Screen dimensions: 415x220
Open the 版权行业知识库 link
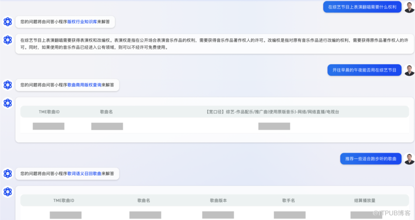click(82, 21)
